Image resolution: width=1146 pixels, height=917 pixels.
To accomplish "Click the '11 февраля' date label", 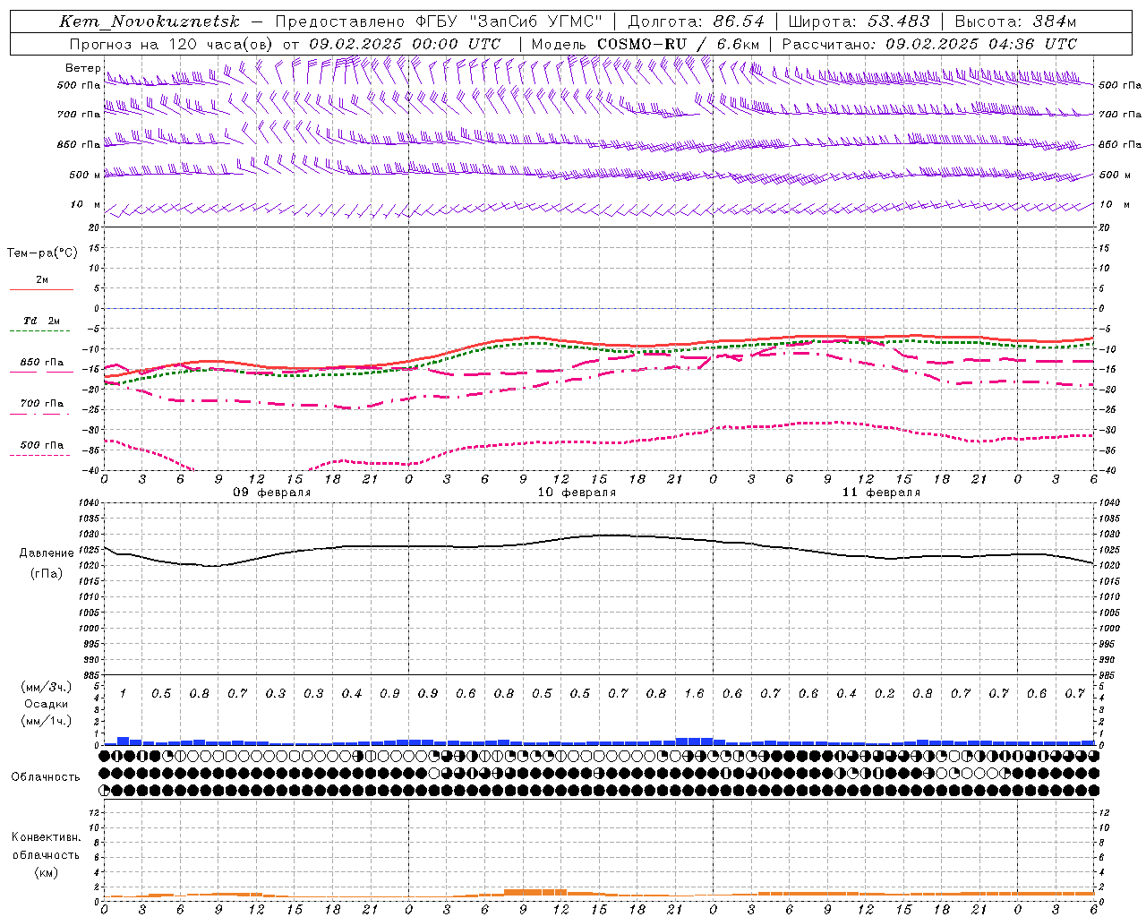I will pyautogui.click(x=881, y=493).
